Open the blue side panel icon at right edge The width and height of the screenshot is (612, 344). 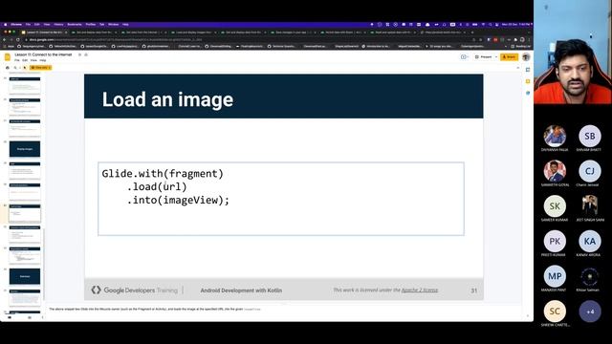528,93
